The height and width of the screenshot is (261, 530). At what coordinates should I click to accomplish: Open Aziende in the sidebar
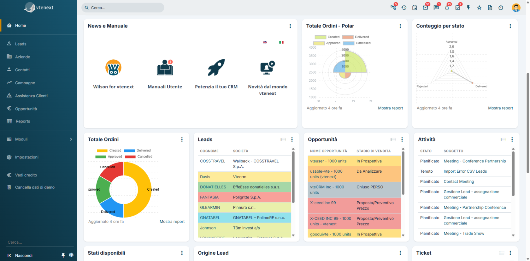point(38,57)
